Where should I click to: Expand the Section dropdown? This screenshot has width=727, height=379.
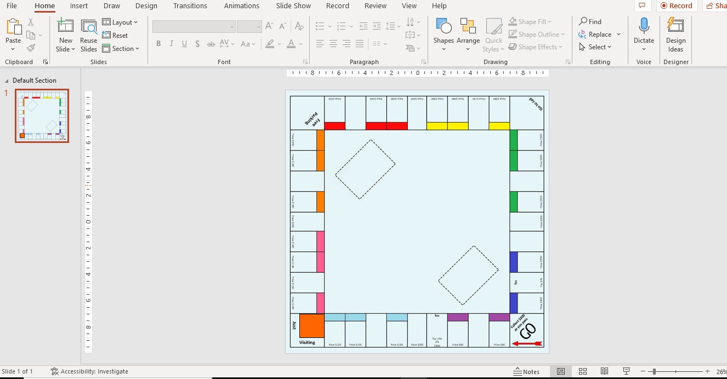coord(122,48)
